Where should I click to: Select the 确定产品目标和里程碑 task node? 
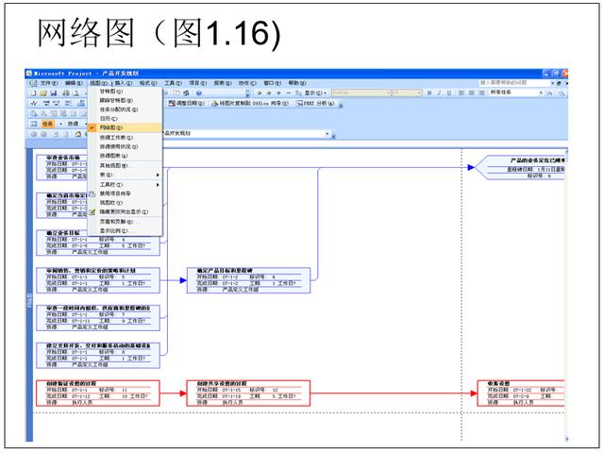coord(248,280)
